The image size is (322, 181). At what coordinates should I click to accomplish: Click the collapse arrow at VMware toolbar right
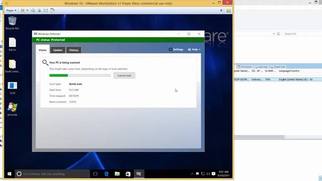pyautogui.click(x=221, y=11)
